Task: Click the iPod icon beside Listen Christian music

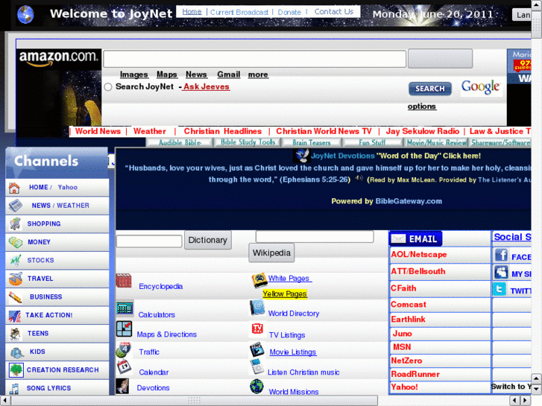Action: pyautogui.click(x=257, y=367)
